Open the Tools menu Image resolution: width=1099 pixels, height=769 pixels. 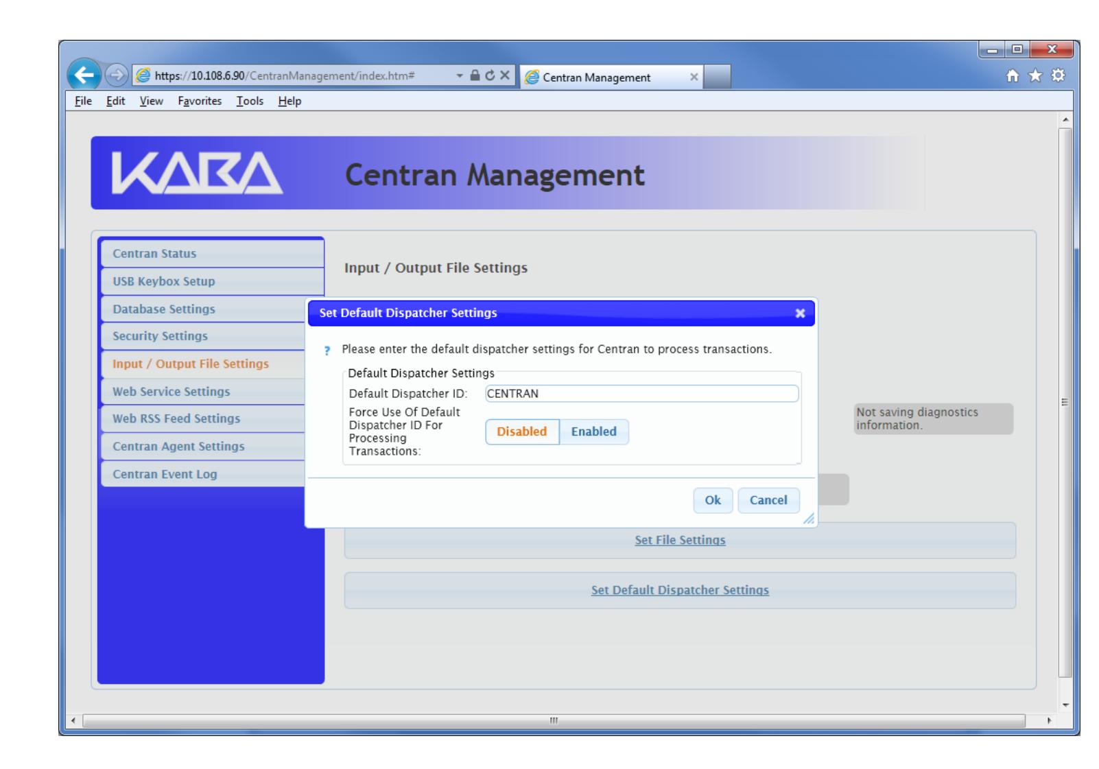(250, 101)
